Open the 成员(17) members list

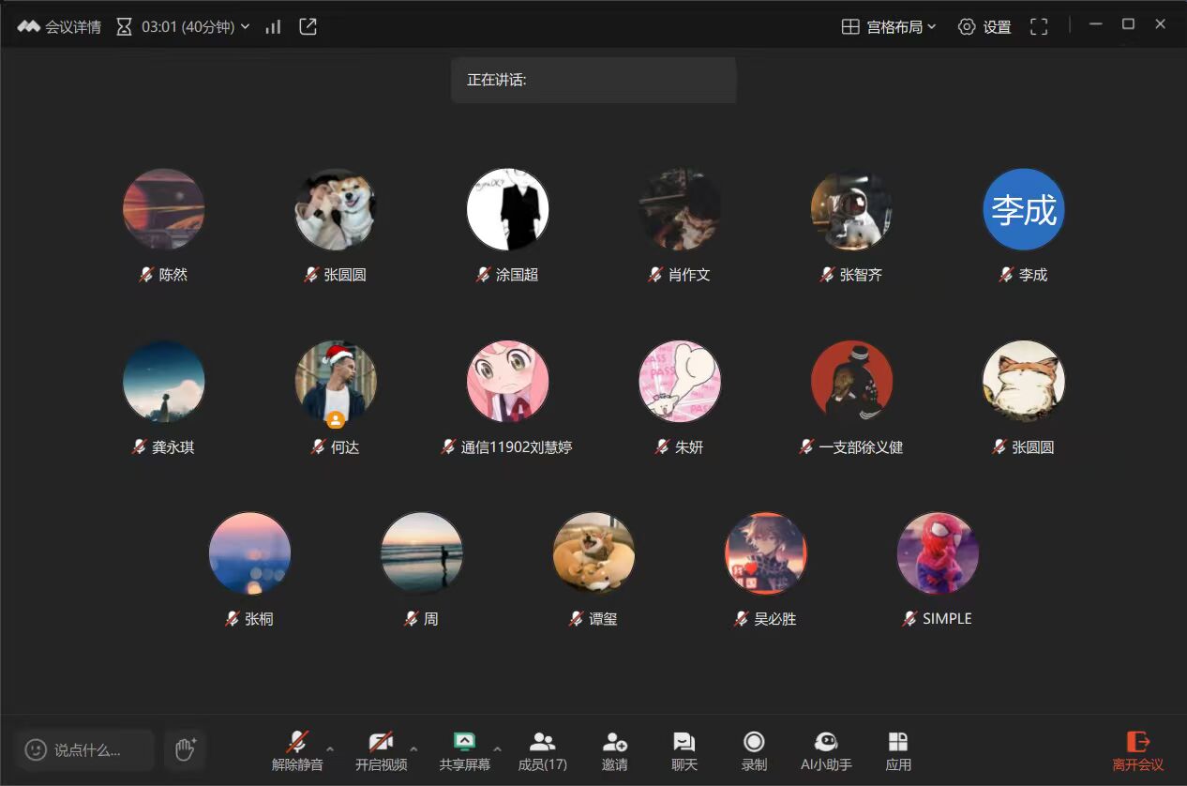pos(542,751)
